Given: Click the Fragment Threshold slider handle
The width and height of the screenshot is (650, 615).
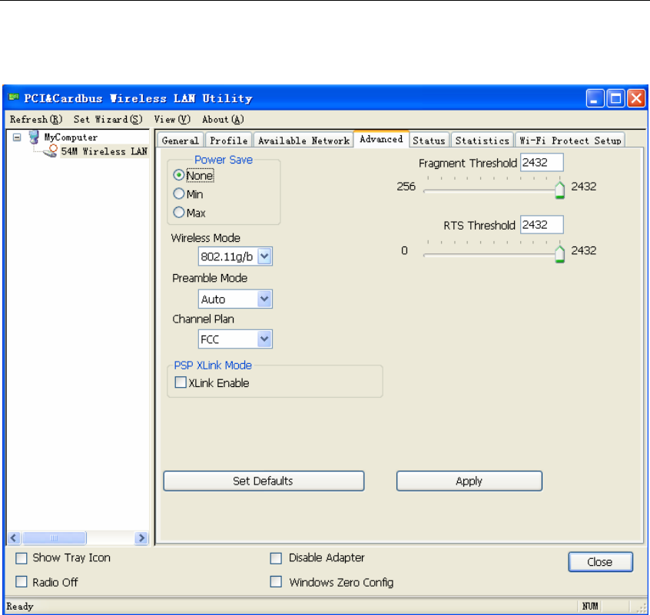Looking at the screenshot, I should [560, 190].
